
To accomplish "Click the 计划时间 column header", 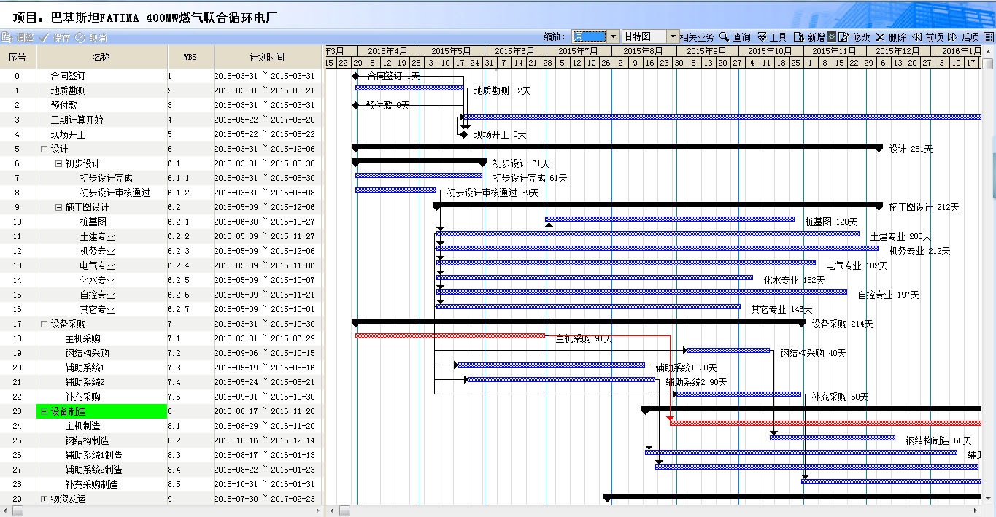I will coord(266,57).
